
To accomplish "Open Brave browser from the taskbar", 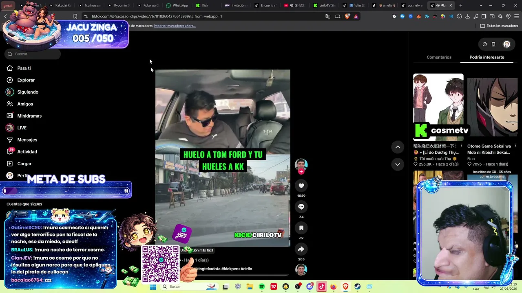I will tap(345, 286).
